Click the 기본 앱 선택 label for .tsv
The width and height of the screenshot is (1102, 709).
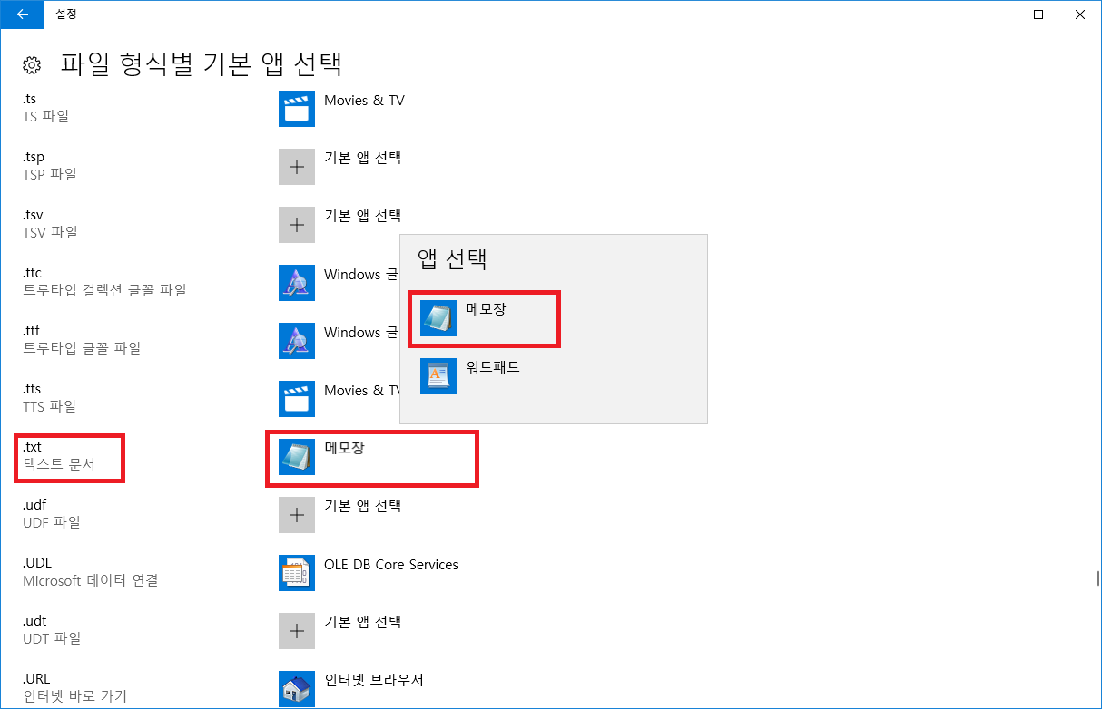[362, 216]
